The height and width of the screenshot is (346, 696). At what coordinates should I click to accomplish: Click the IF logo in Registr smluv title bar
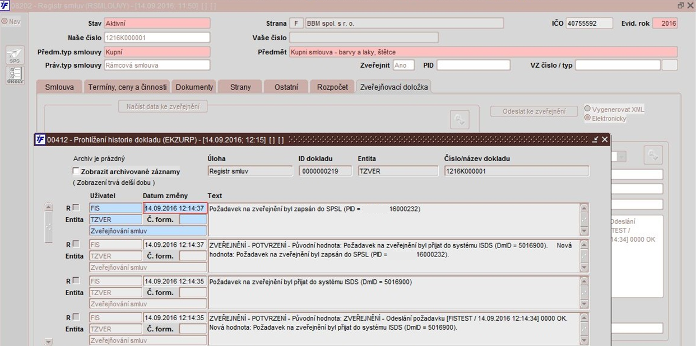(5, 5)
